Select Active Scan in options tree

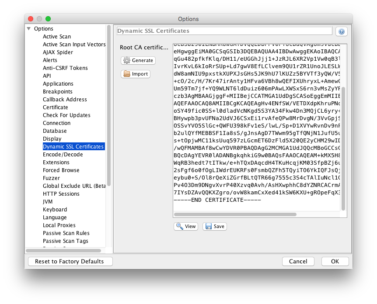56,37
